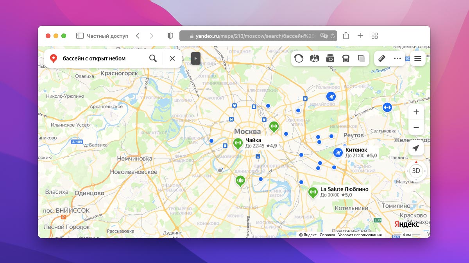469x263 pixels.
Task: Expand the collapsed results panel arrow
Action: pyautogui.click(x=196, y=58)
